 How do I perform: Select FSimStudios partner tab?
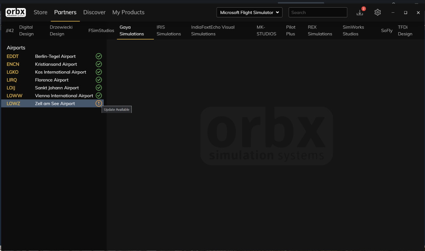pos(101,30)
